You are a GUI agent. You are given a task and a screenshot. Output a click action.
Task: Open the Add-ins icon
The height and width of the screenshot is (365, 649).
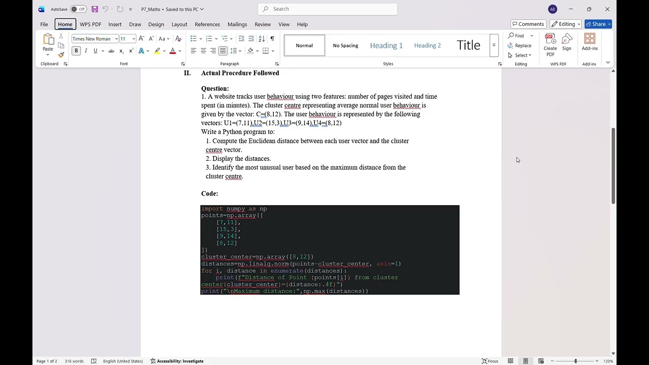tap(589, 42)
